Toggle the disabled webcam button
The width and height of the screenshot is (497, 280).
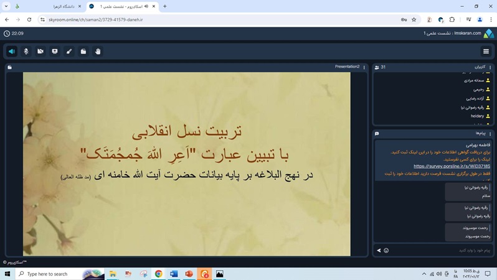coord(40,51)
